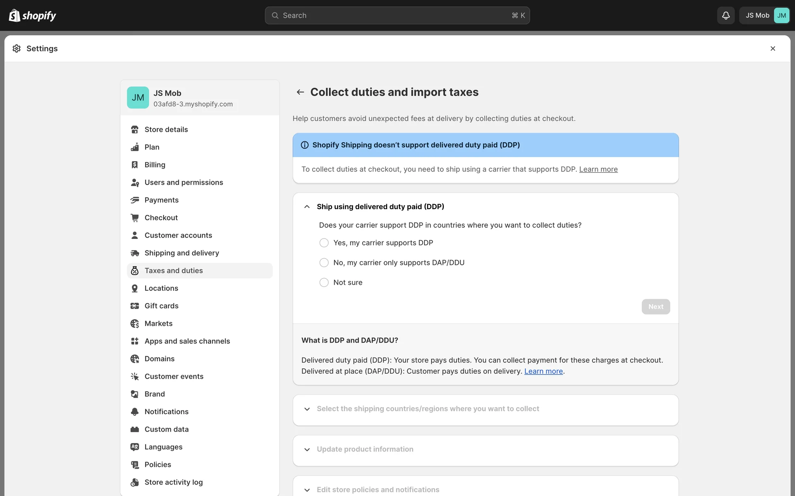The image size is (795, 496).
Task: Click the Shipping and delivery truck icon
Action: 135,253
